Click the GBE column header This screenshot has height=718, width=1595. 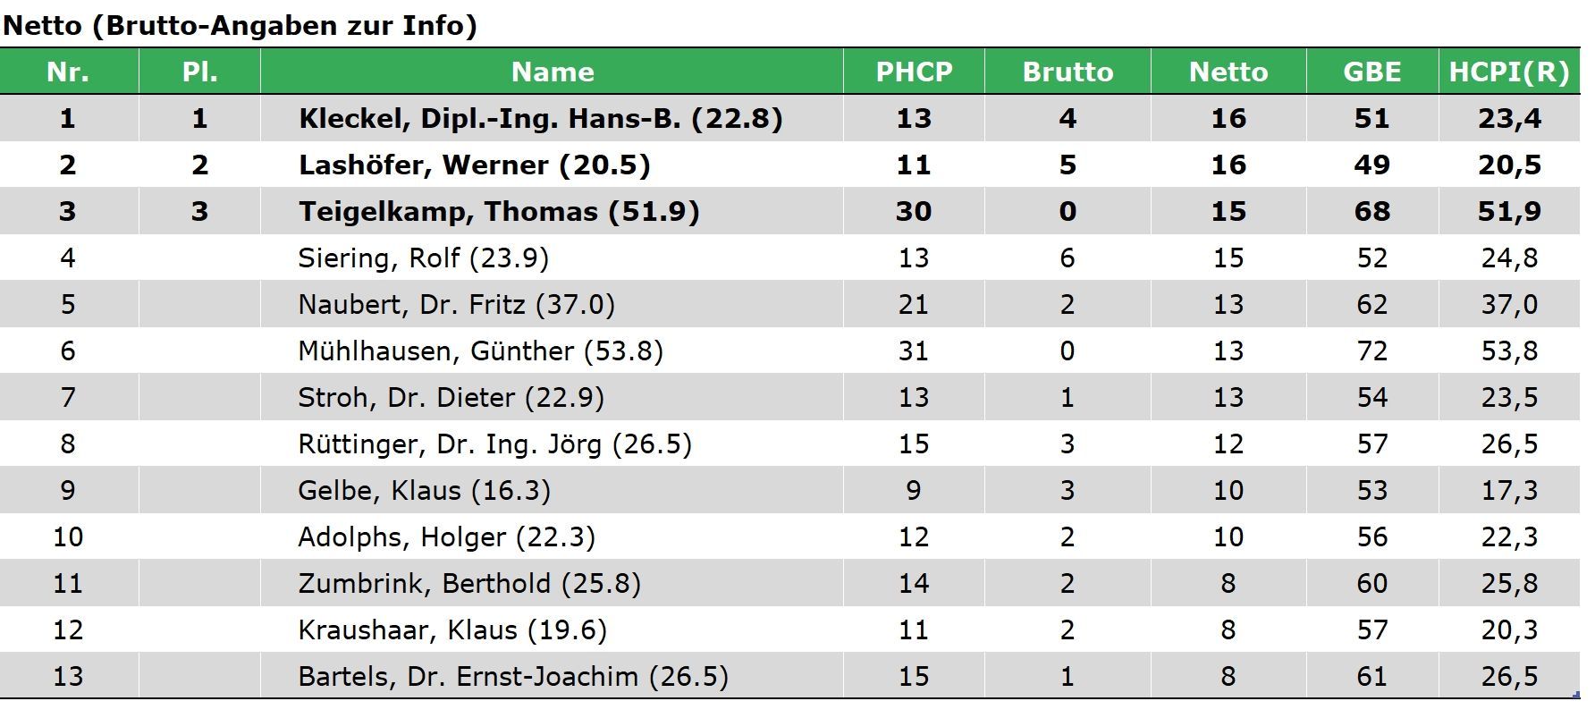[x=1371, y=72]
